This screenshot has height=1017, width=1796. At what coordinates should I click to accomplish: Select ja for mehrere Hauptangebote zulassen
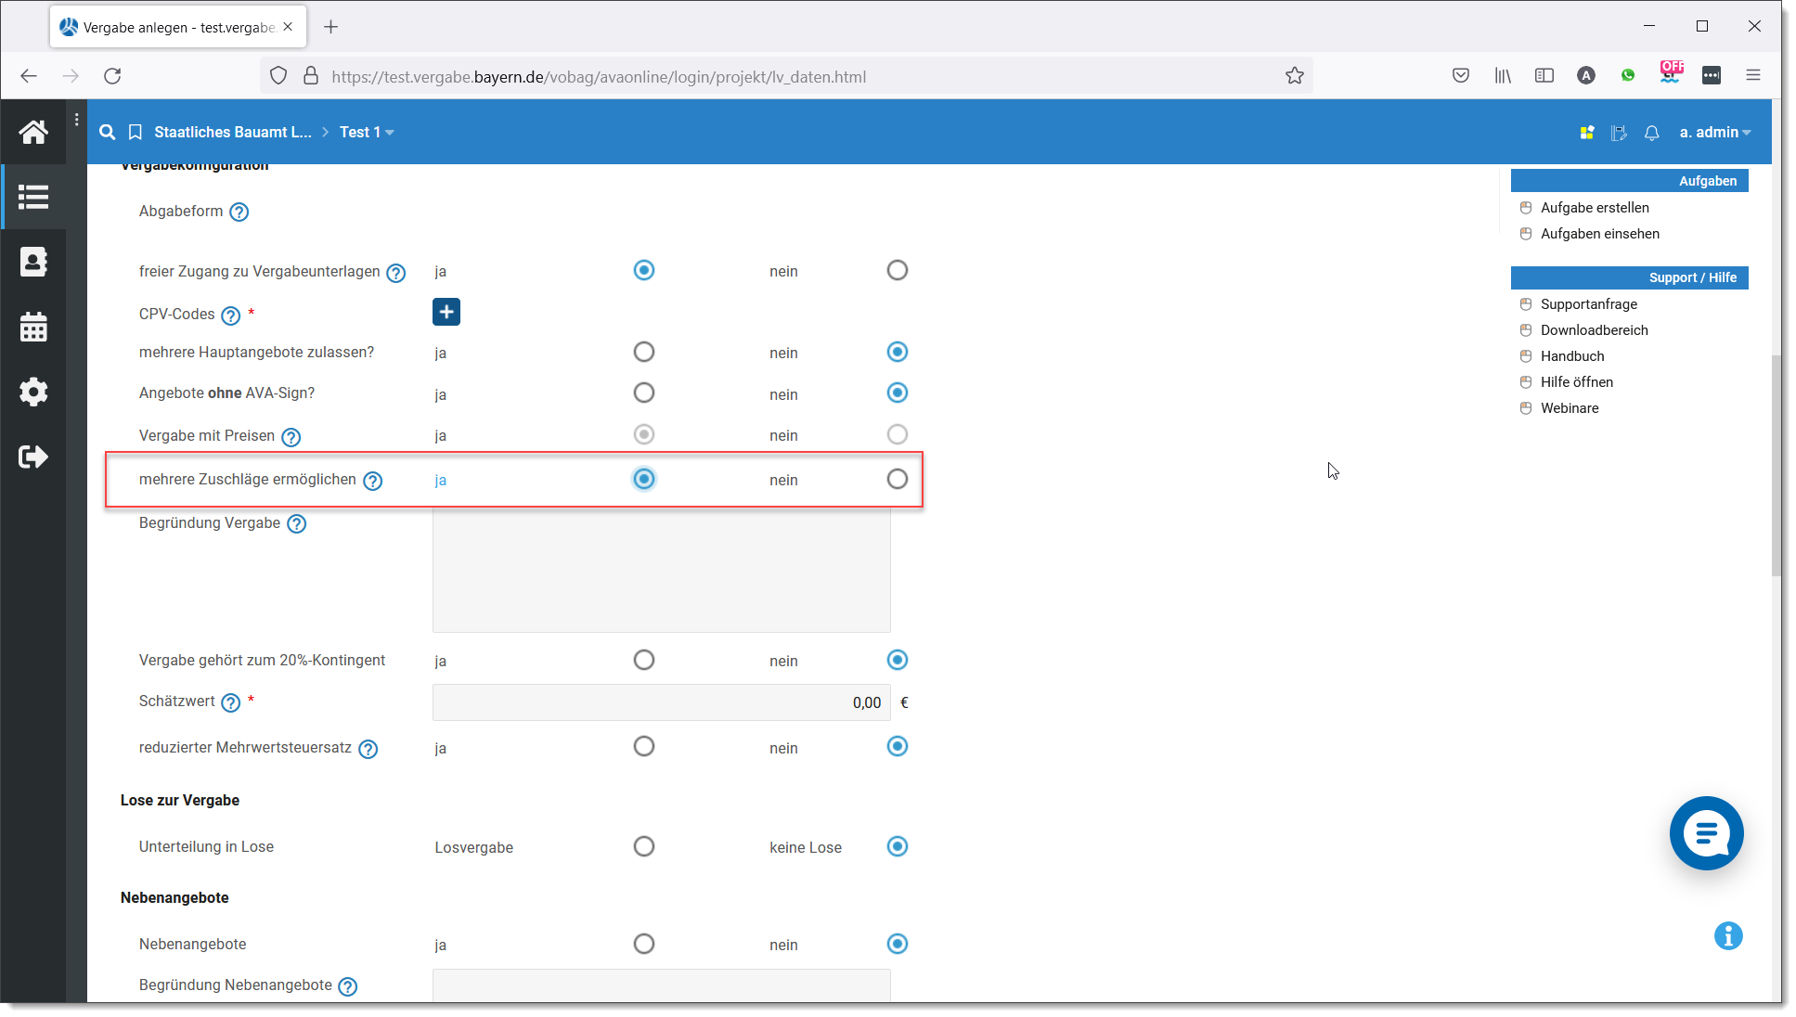point(644,352)
